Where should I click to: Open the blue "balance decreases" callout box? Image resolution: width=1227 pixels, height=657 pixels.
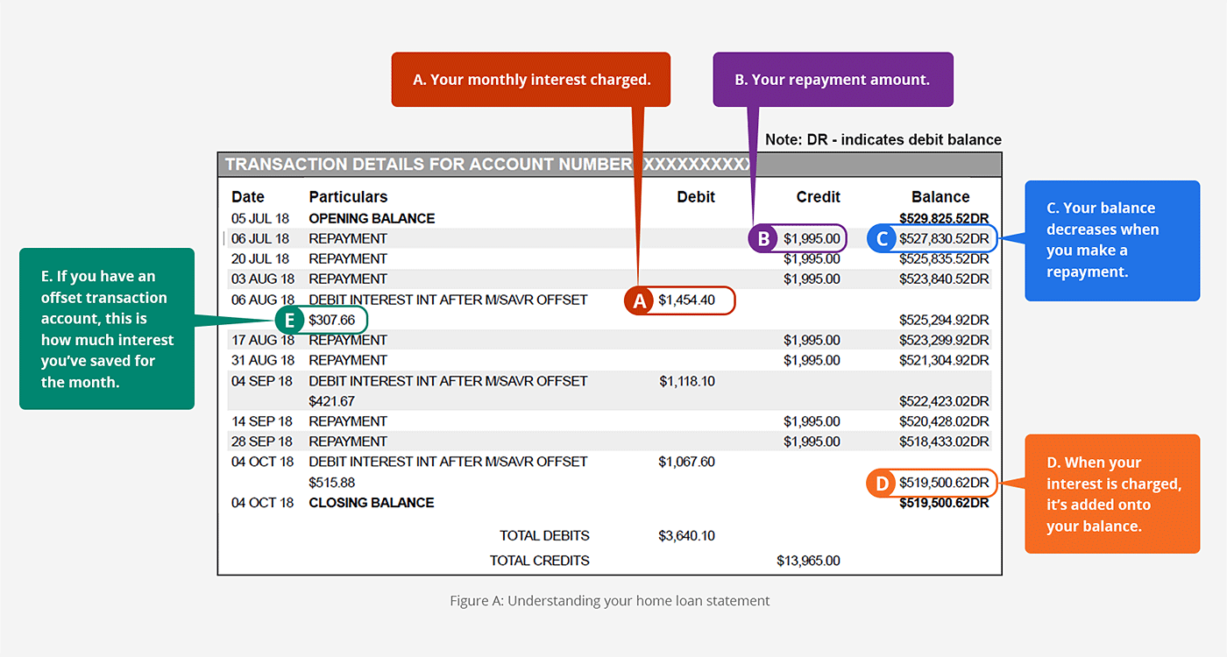1111,241
